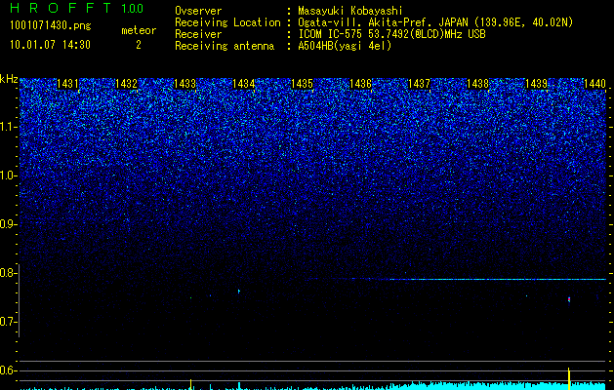The height and width of the screenshot is (390, 614).
Task: Click the 1440 time axis label
Action: coord(594,84)
